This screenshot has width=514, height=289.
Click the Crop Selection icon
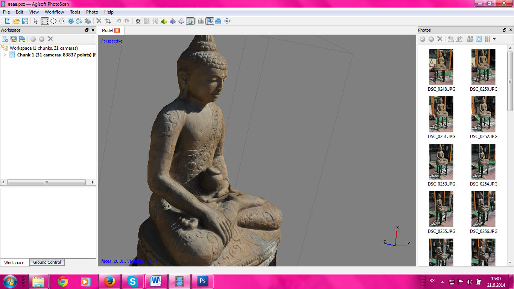pyautogui.click(x=108, y=21)
